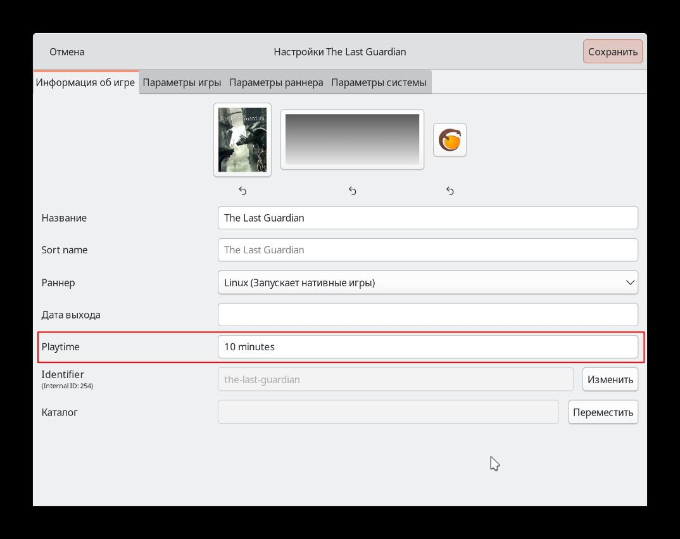Click the Изменить identifier button
The image size is (680, 539).
click(x=610, y=379)
